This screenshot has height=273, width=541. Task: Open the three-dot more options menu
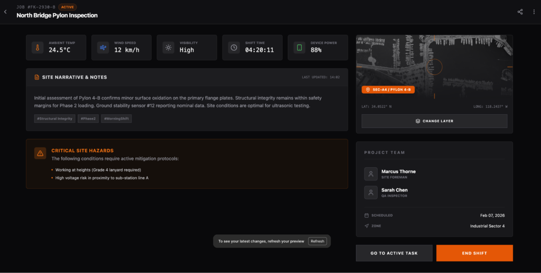point(534,12)
